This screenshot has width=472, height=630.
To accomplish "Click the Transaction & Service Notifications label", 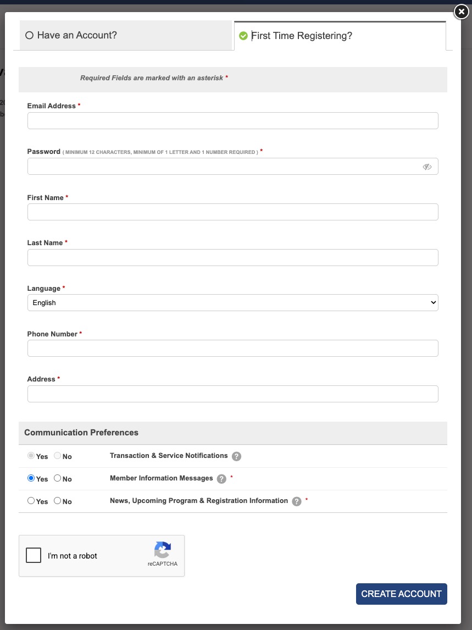I will tap(169, 456).
